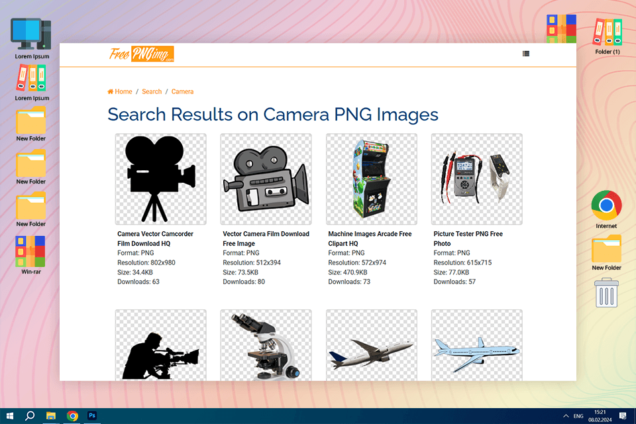Go to the Home breadcrumb link
Image resolution: width=636 pixels, height=424 pixels.
(x=120, y=91)
